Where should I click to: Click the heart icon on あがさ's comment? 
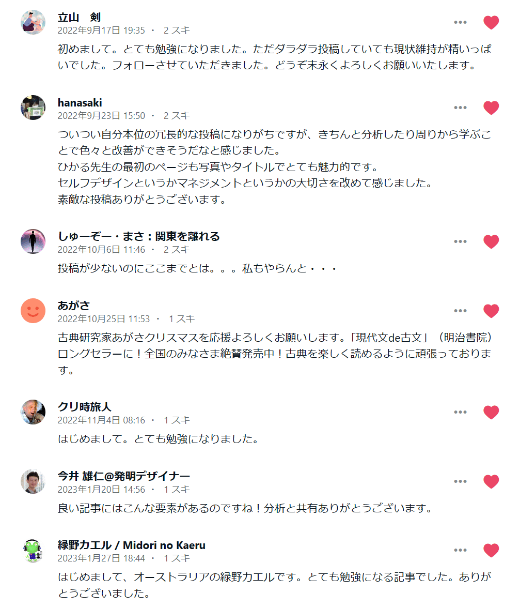coord(490,311)
